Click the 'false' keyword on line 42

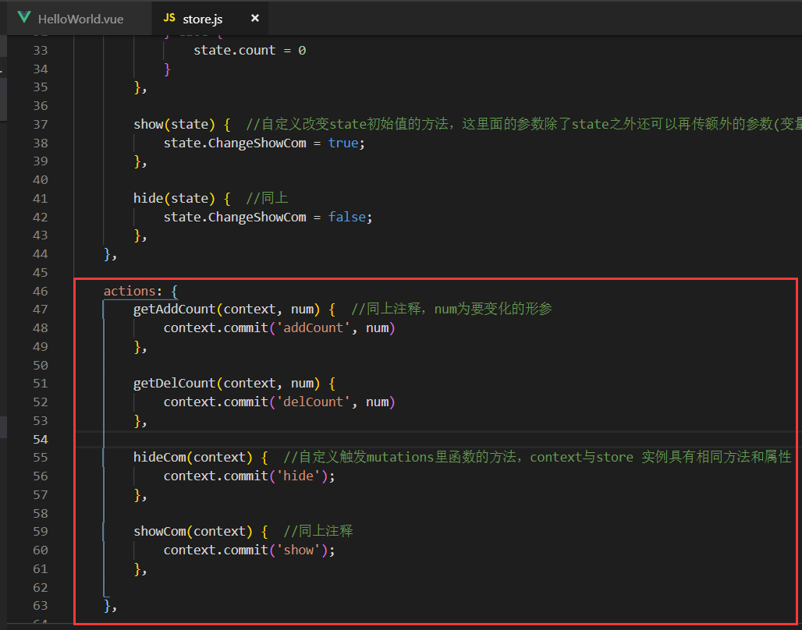347,217
